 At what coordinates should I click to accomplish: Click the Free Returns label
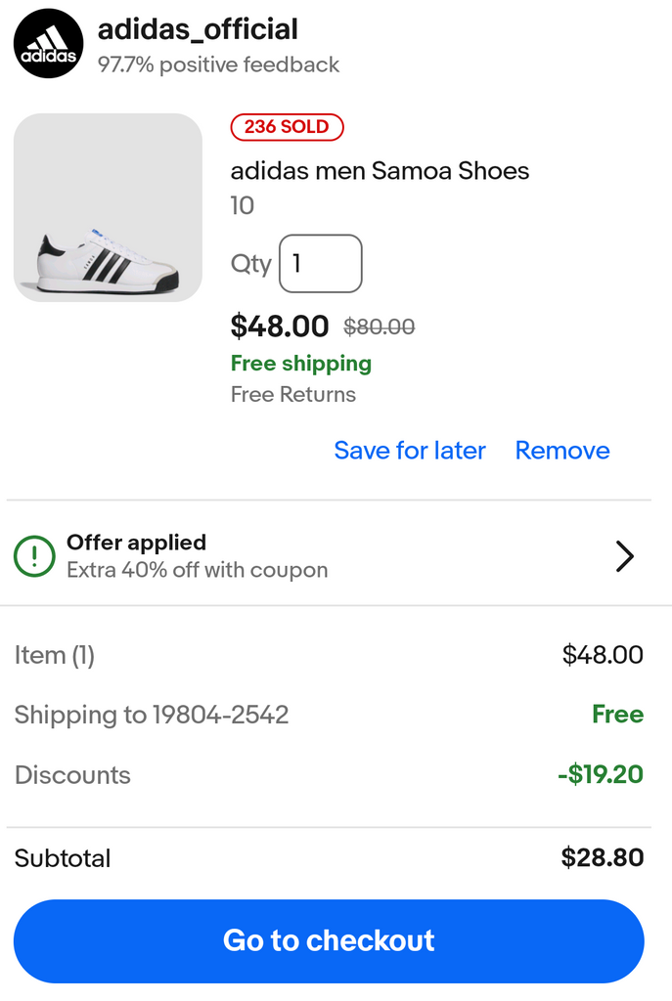293,395
